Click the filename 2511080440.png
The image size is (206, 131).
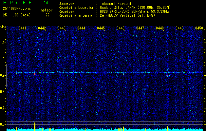point(17,9)
